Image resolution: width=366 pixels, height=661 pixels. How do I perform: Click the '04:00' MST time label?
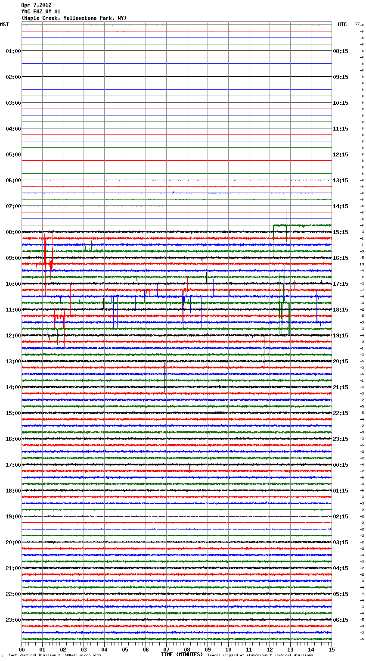pos(13,129)
